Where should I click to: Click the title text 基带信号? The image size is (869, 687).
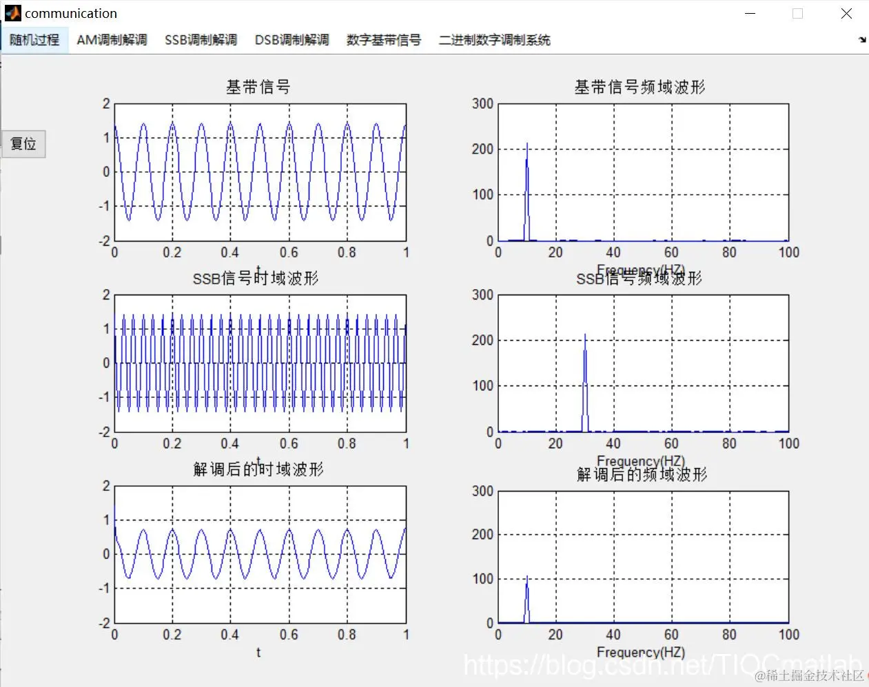point(258,87)
